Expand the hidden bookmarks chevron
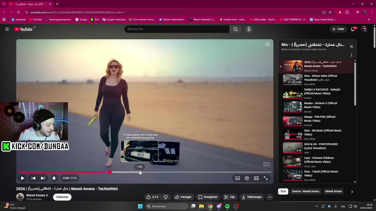This screenshot has width=376, height=211. [x=369, y=20]
